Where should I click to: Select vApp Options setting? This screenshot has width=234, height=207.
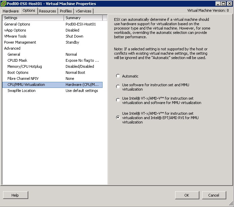[x=15, y=30]
